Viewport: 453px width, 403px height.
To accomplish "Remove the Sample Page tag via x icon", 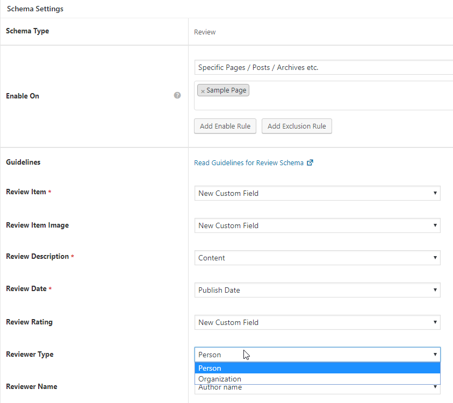I will (x=203, y=91).
